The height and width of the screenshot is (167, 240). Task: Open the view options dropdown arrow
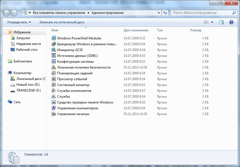(x=212, y=22)
